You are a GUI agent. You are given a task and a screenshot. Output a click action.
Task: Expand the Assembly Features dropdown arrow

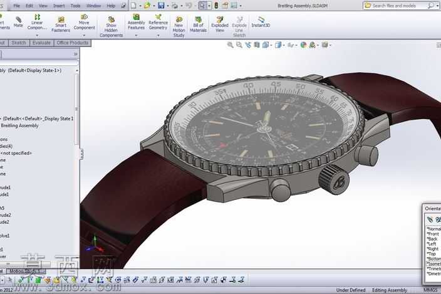coord(136,36)
